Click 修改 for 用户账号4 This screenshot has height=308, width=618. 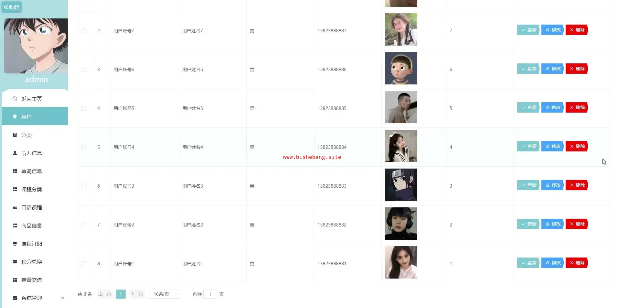point(553,146)
